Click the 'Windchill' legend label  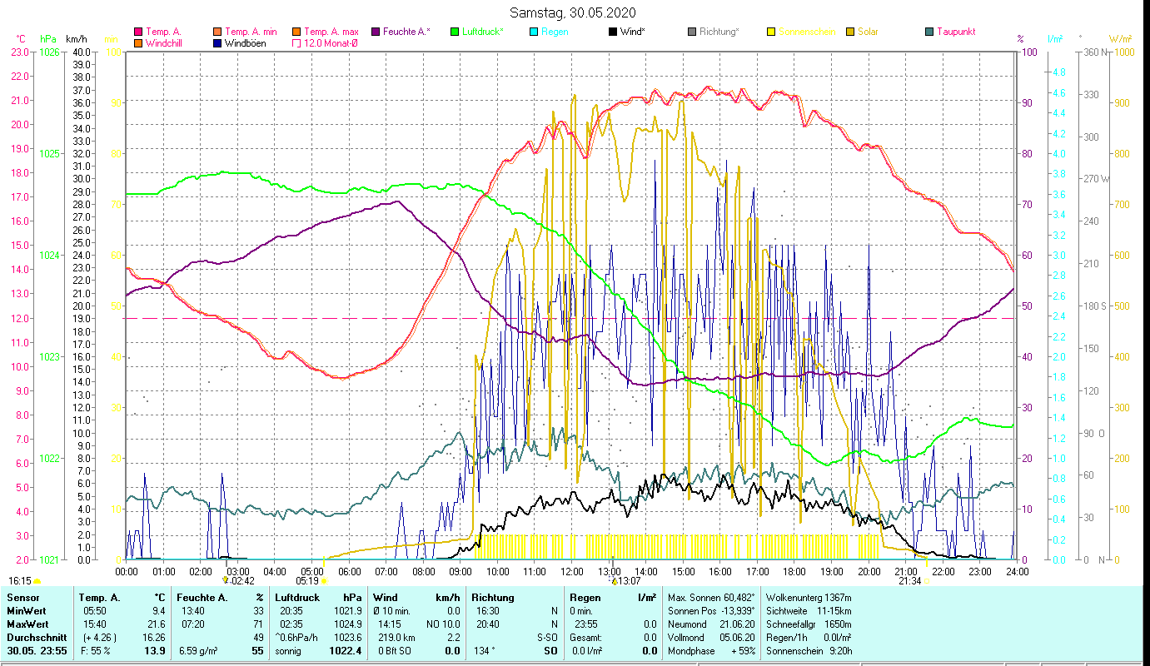(163, 43)
